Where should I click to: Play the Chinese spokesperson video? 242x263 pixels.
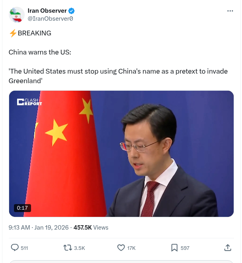click(121, 154)
